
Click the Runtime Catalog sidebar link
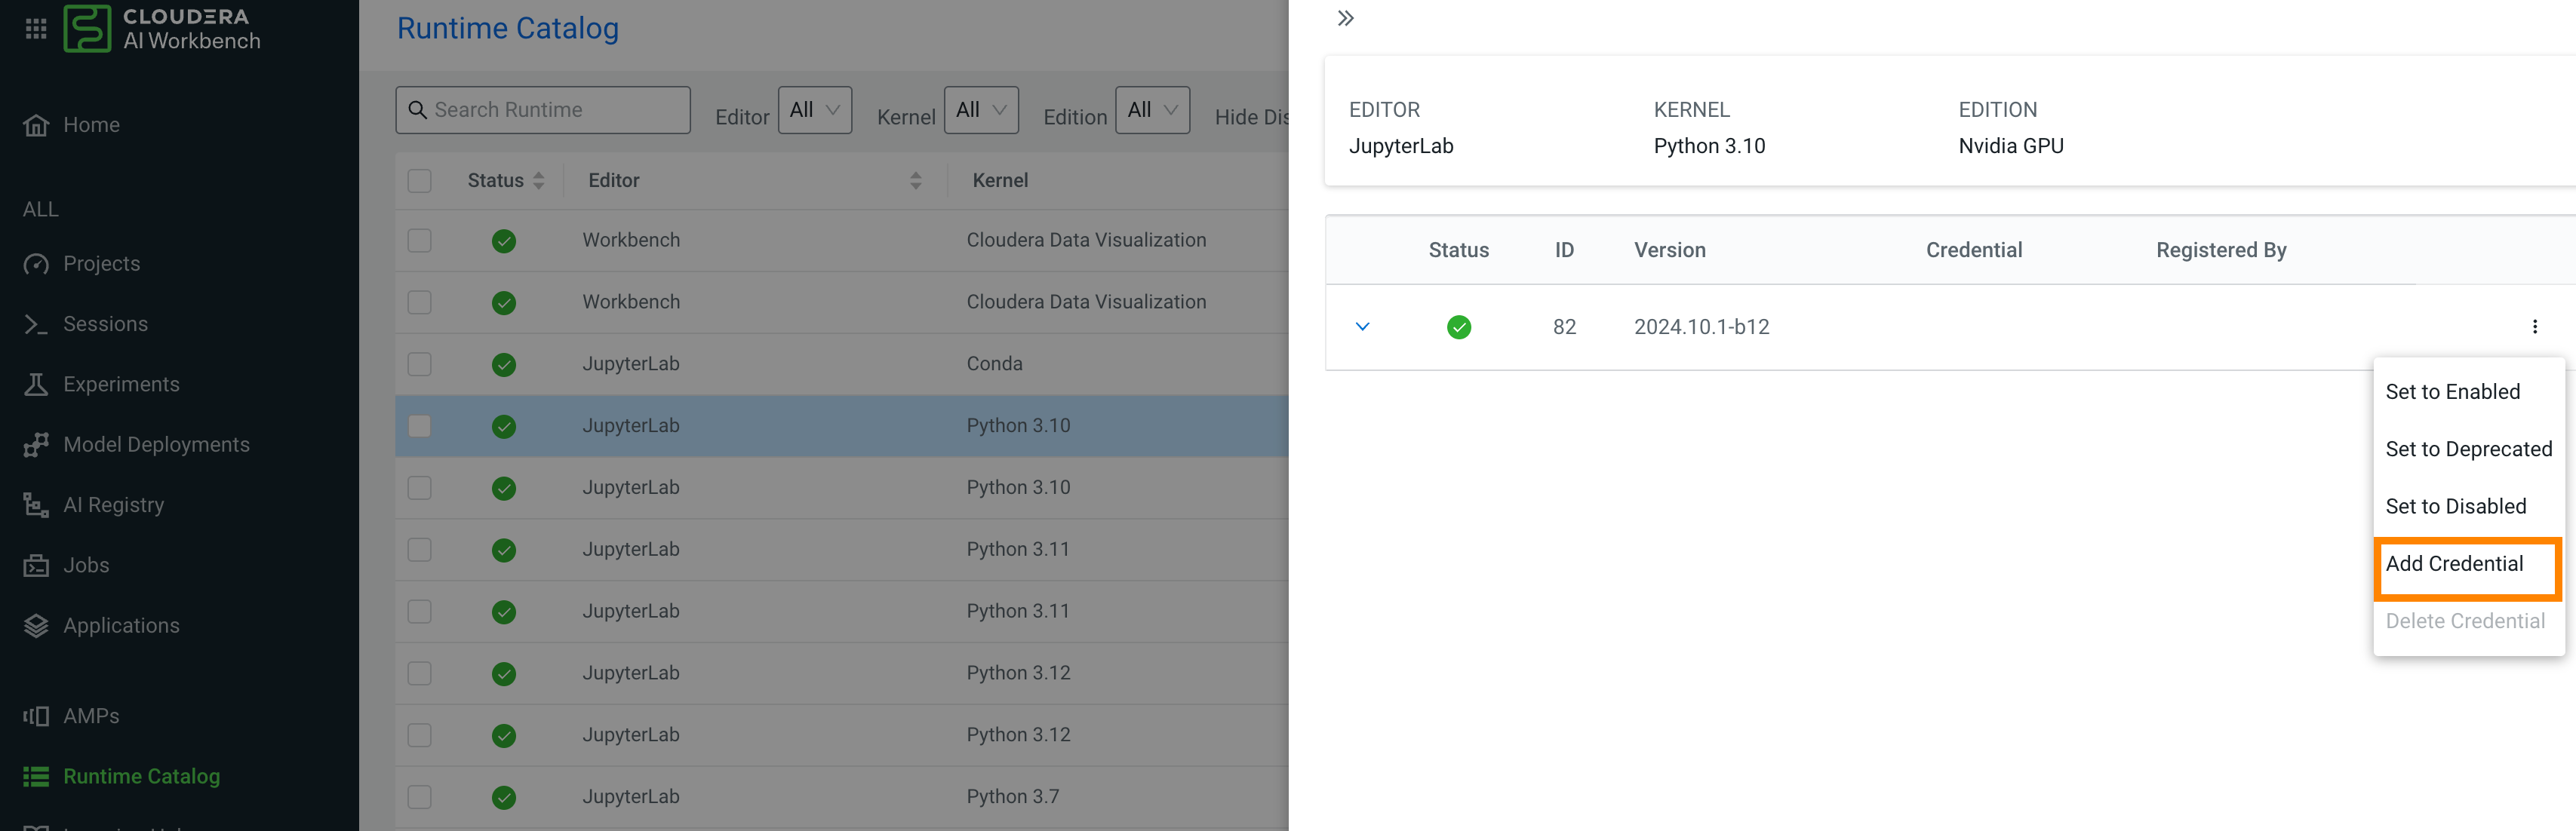coord(141,776)
